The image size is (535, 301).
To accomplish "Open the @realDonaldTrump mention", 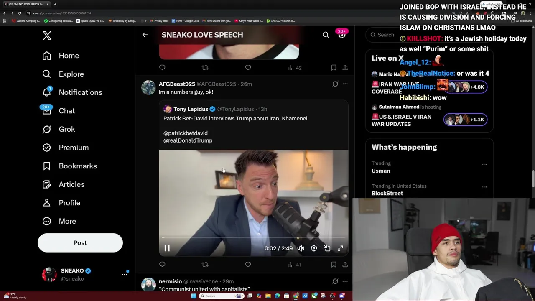I will point(188,140).
